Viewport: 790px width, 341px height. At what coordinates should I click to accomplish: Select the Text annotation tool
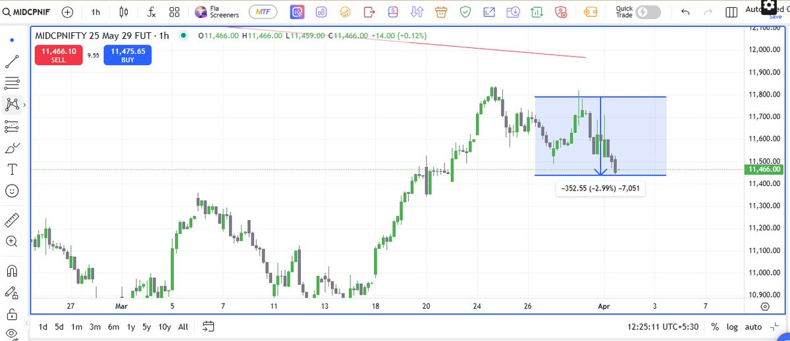click(x=12, y=169)
